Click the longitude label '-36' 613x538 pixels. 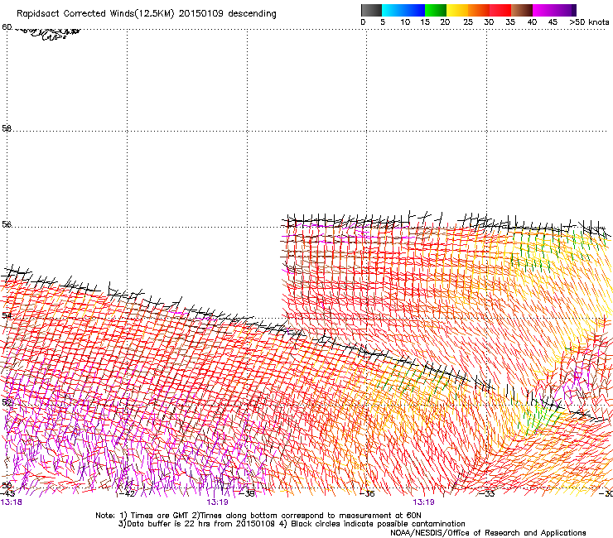coord(366,494)
